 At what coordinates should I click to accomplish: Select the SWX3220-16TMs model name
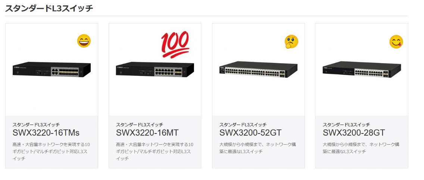(x=46, y=132)
